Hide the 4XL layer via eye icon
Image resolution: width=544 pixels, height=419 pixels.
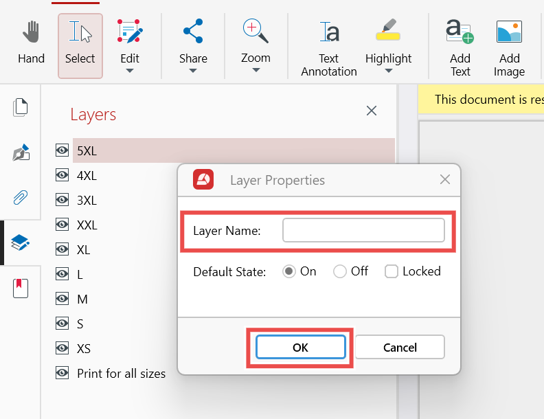[62, 175]
